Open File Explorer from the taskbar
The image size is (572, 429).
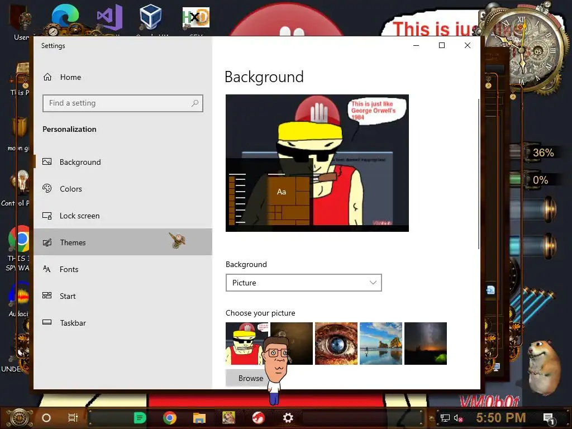(x=199, y=418)
